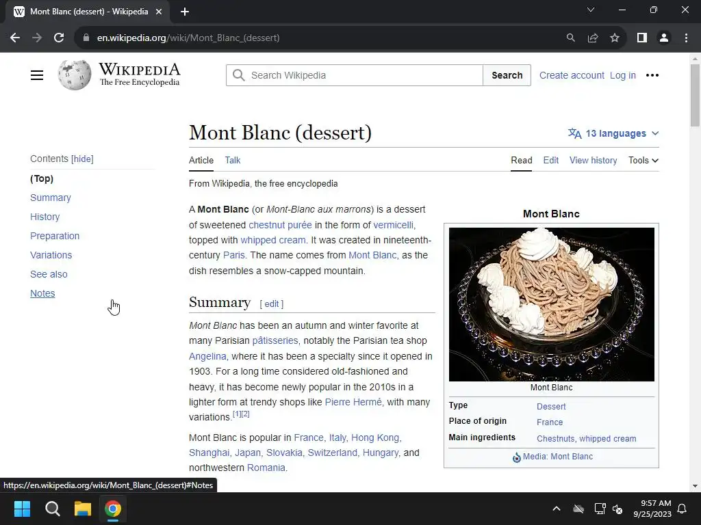Viewport: 701px width, 525px height.
Task: Jump to See also in contents
Action: tap(49, 275)
